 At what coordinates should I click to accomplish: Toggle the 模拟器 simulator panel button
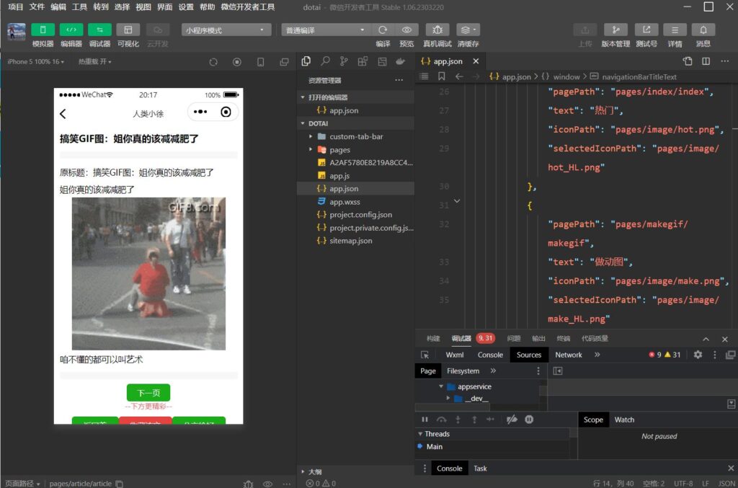(43, 30)
